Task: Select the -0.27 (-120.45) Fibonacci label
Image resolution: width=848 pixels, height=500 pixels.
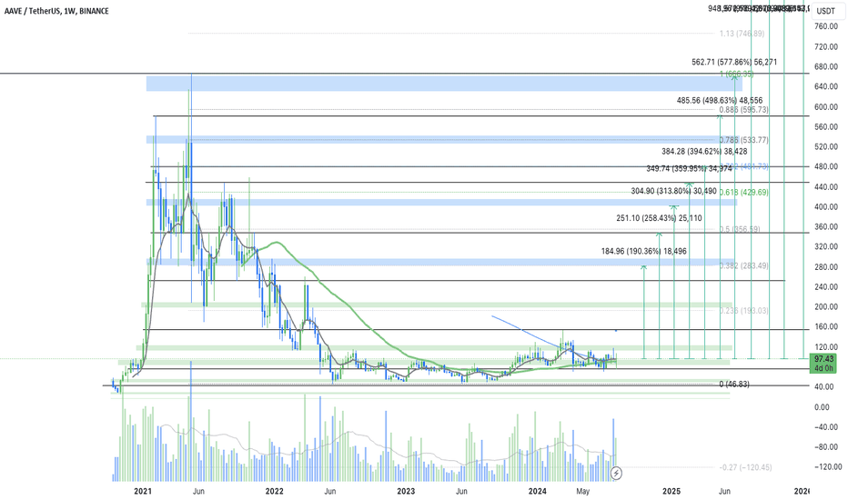Action: click(x=746, y=467)
